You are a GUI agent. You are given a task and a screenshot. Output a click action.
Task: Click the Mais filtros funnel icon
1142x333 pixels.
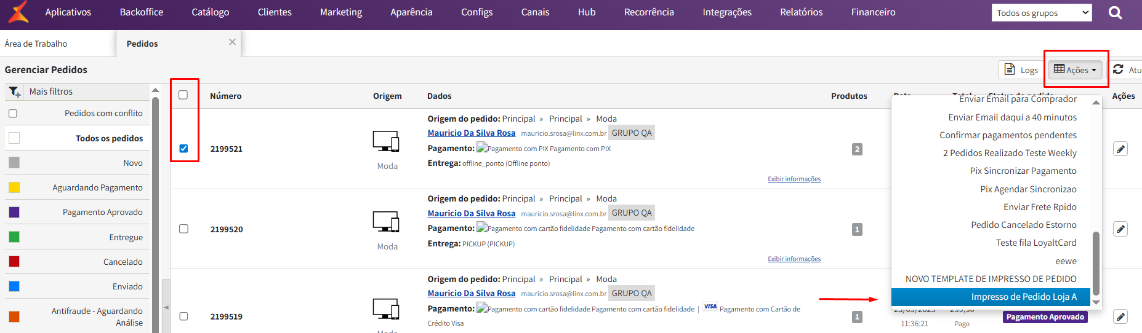click(x=15, y=92)
